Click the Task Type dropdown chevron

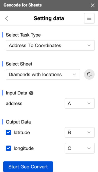pos(89,45)
